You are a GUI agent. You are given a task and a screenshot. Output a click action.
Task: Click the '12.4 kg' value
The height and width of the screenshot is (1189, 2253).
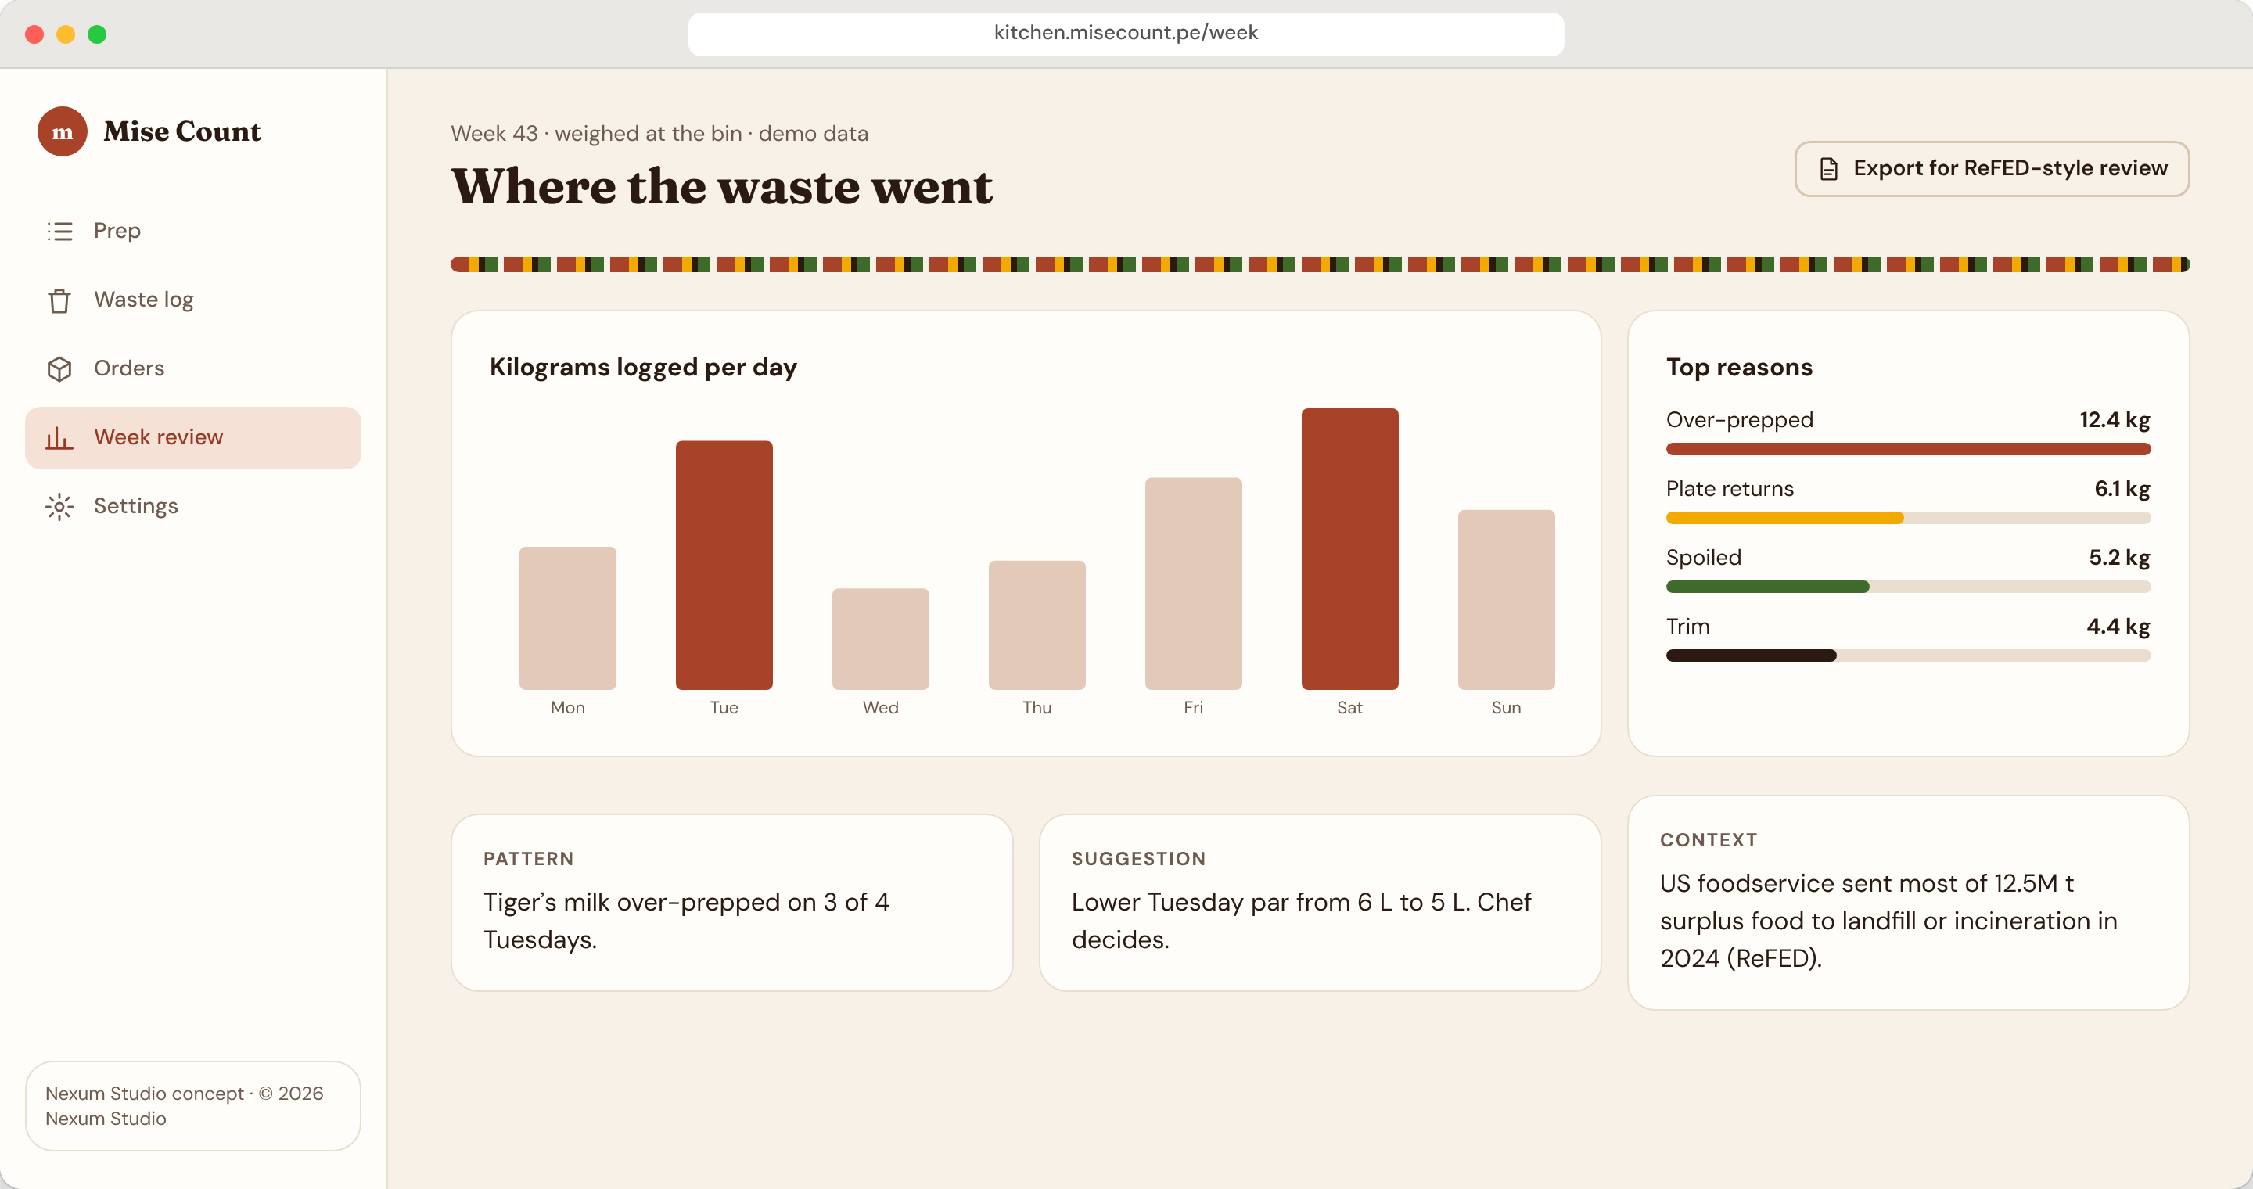coord(2114,419)
